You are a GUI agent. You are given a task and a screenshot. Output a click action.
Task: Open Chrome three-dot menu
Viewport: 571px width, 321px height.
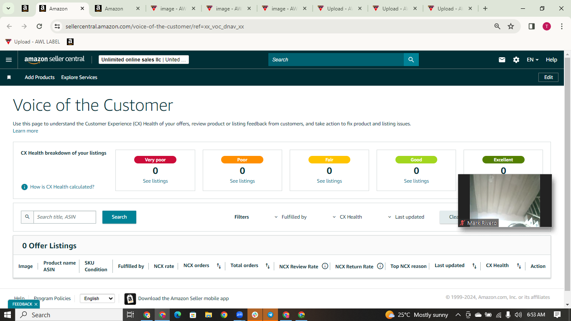point(562,26)
